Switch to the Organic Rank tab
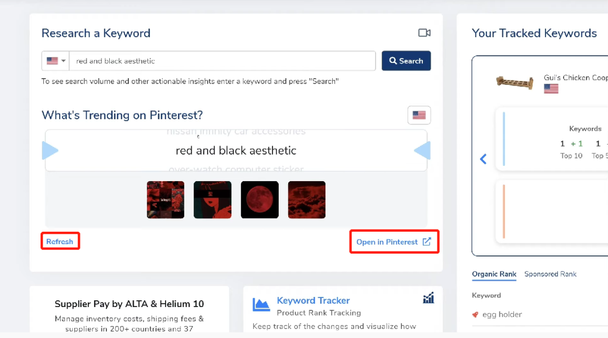Image resolution: width=608 pixels, height=338 pixels. point(494,274)
